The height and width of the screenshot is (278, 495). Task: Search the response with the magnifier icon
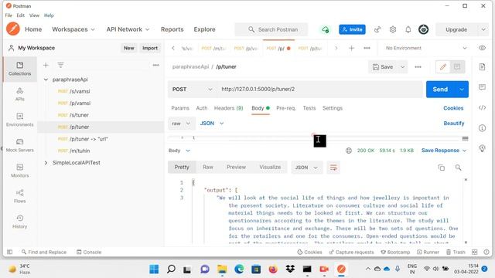(x=458, y=168)
